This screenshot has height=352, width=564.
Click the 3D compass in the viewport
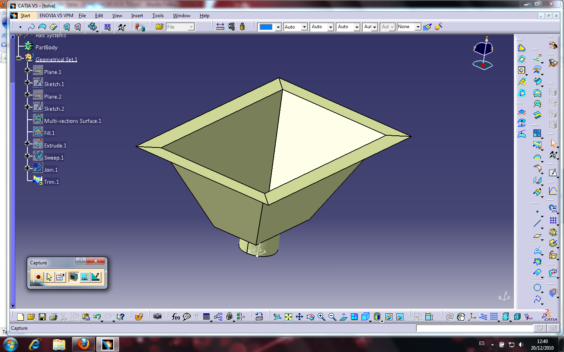click(x=483, y=54)
